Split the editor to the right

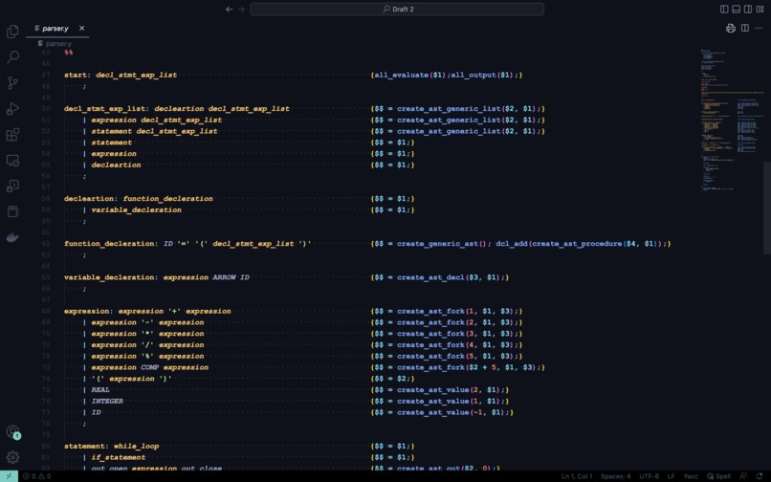click(745, 28)
